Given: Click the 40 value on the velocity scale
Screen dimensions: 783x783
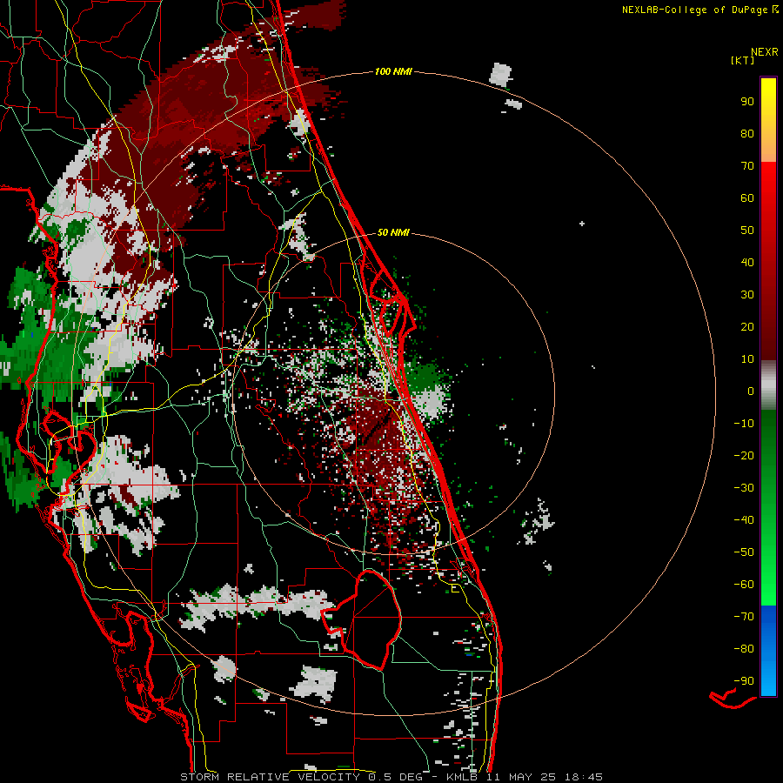Looking at the screenshot, I should tap(747, 262).
